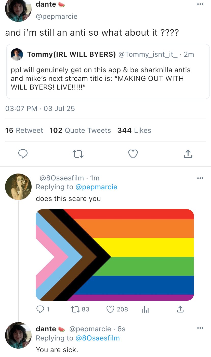Retweet the main tweet by pepmarcie
Viewport: 211px width, 357px height.
click(78, 154)
